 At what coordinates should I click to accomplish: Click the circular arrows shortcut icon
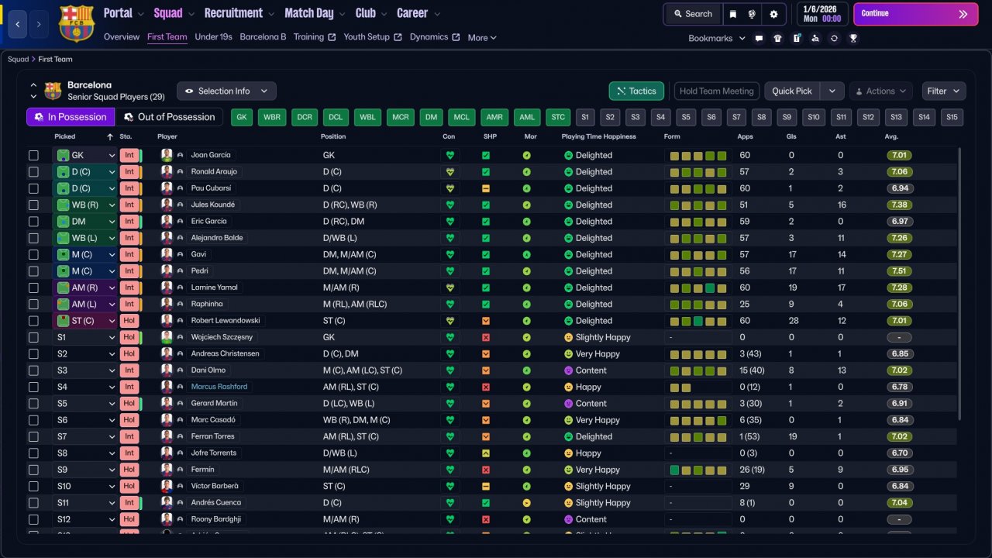pyautogui.click(x=834, y=38)
